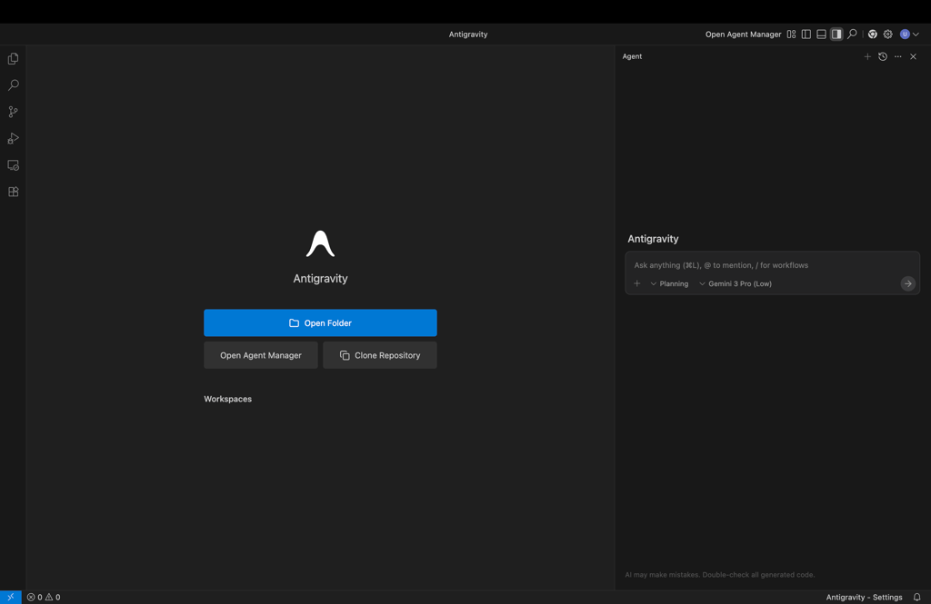Open the Run and Debug view
Image resolution: width=931 pixels, height=604 pixels.
tap(13, 138)
